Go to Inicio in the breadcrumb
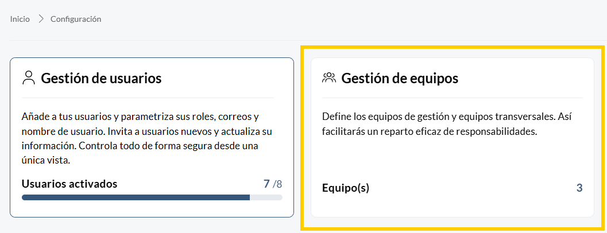 20,19
